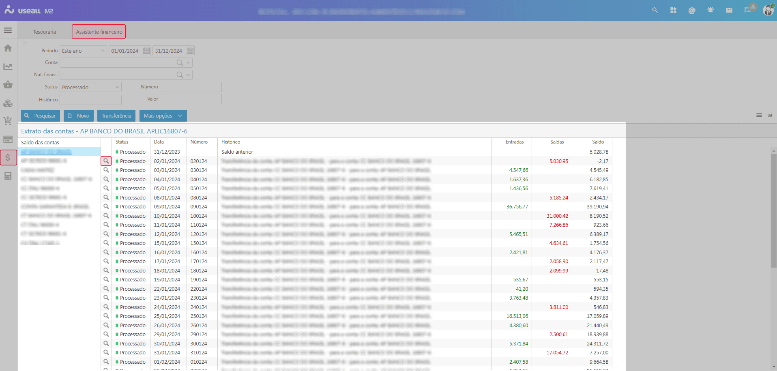This screenshot has height=371, width=777.
Task: Open the shopping basket sidebar icon
Action: (x=8, y=85)
